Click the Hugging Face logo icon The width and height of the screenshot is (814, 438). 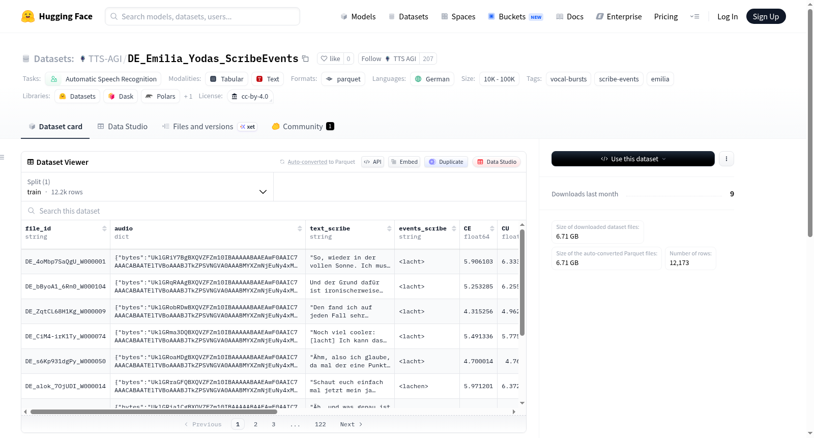pos(28,16)
